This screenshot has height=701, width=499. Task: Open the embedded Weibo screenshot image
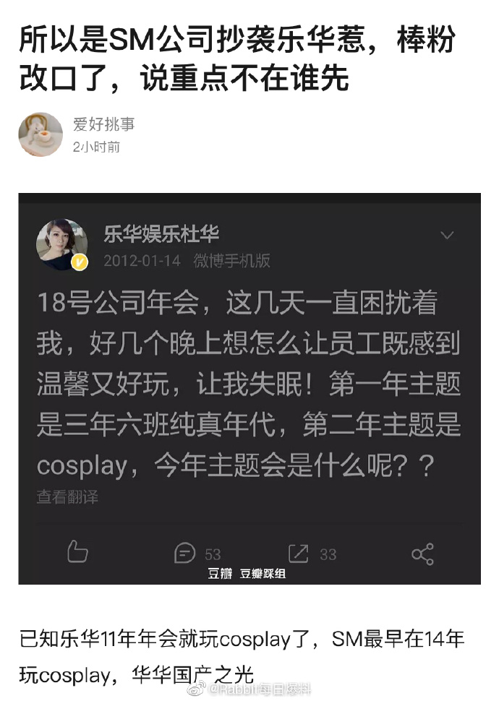pyautogui.click(x=249, y=389)
